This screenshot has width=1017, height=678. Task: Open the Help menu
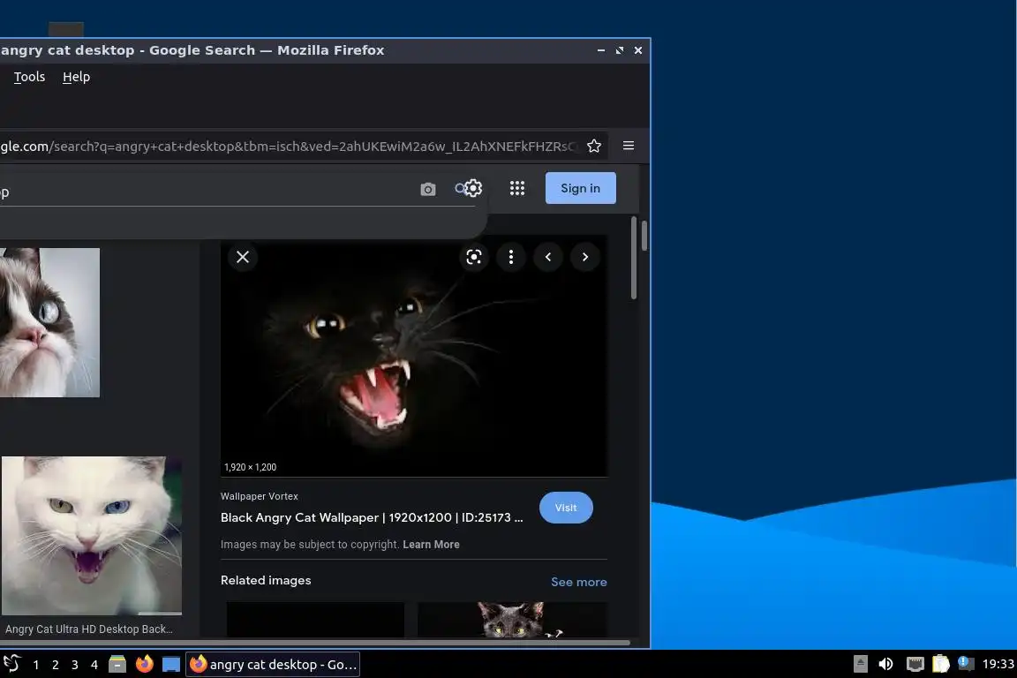point(76,77)
